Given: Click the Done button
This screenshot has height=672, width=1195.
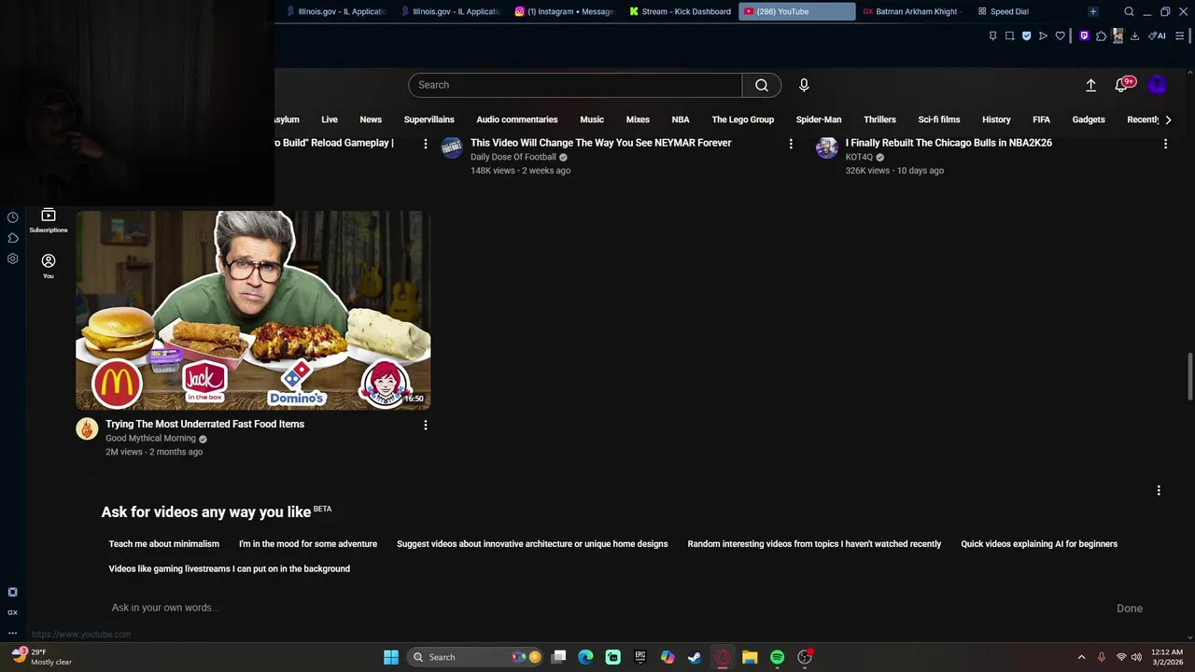Looking at the screenshot, I should (x=1130, y=609).
